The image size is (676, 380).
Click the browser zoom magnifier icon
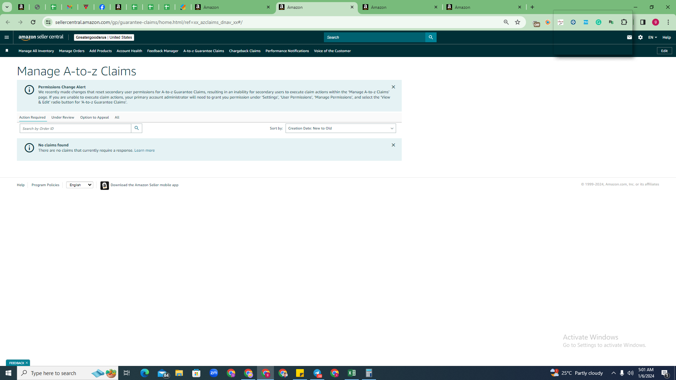506,22
